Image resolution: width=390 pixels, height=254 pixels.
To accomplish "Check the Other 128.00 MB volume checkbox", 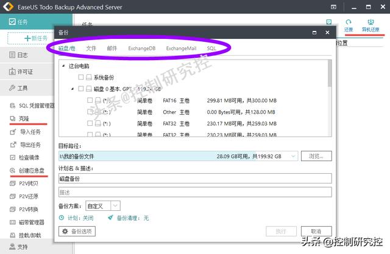I will pyautogui.click(x=90, y=112).
